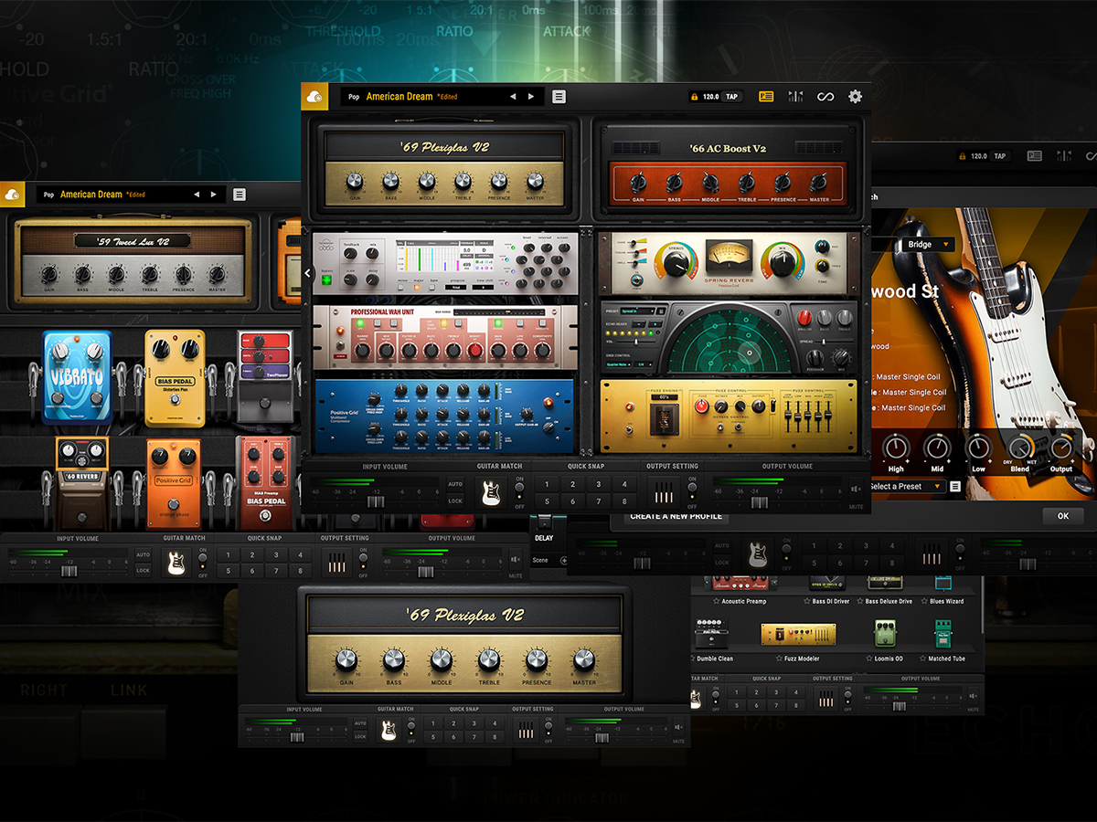This screenshot has width=1097, height=822.
Task: Toggle green bypass button on harmonizer rack
Action: tap(327, 279)
